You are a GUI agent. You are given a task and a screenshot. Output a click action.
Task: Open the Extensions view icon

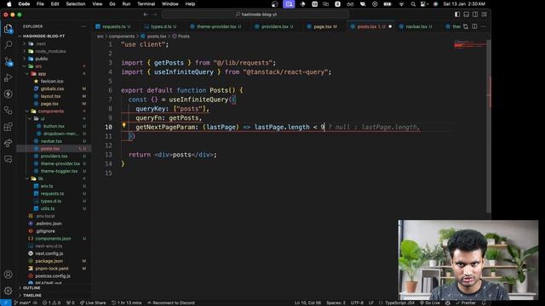[9, 127]
